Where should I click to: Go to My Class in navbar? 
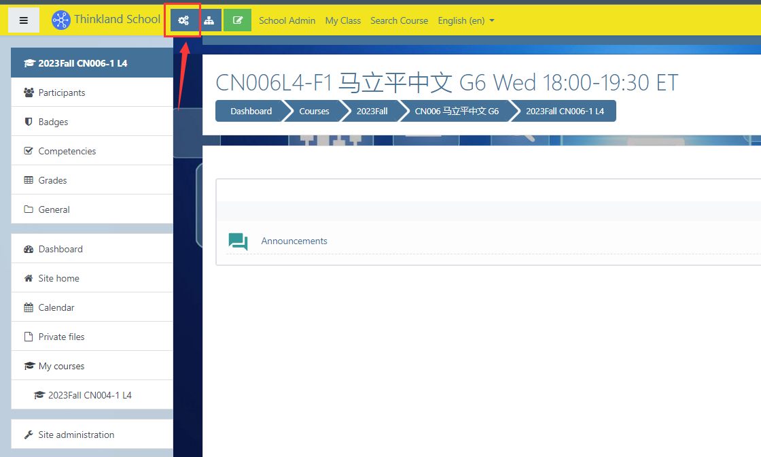tap(342, 20)
